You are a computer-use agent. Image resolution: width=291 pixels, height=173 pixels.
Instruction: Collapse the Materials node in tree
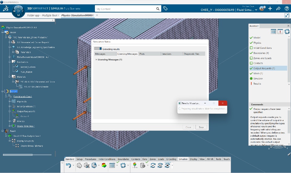[9, 77]
